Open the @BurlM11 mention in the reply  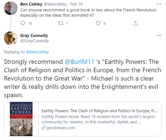tap(79, 62)
